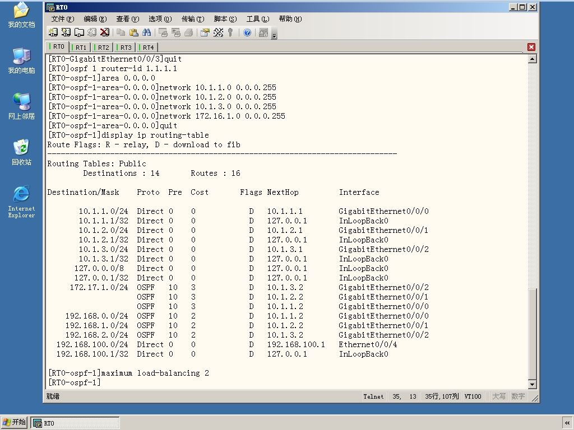Switch to the RT3 session tab

pos(124,48)
